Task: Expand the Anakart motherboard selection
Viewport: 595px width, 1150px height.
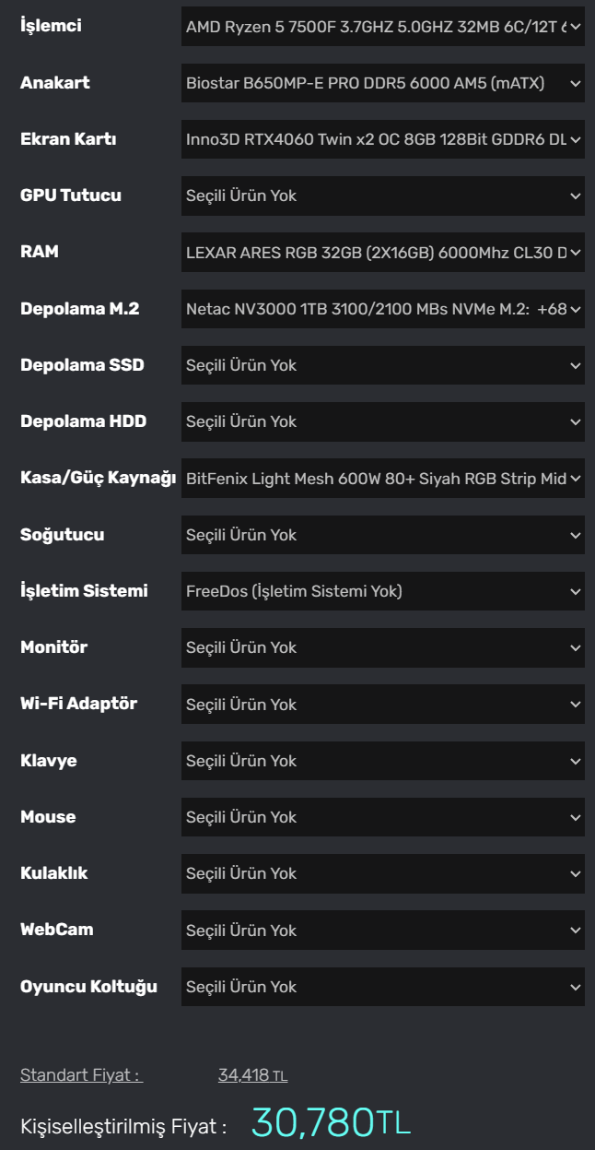Action: (382, 83)
